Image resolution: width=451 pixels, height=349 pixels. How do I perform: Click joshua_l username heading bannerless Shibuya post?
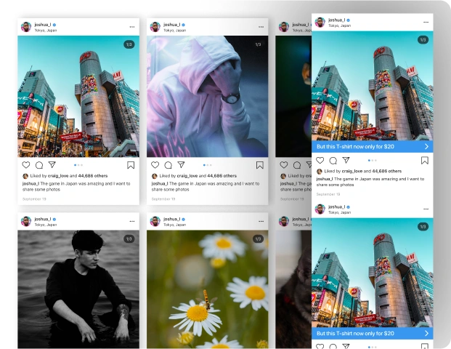coord(43,25)
